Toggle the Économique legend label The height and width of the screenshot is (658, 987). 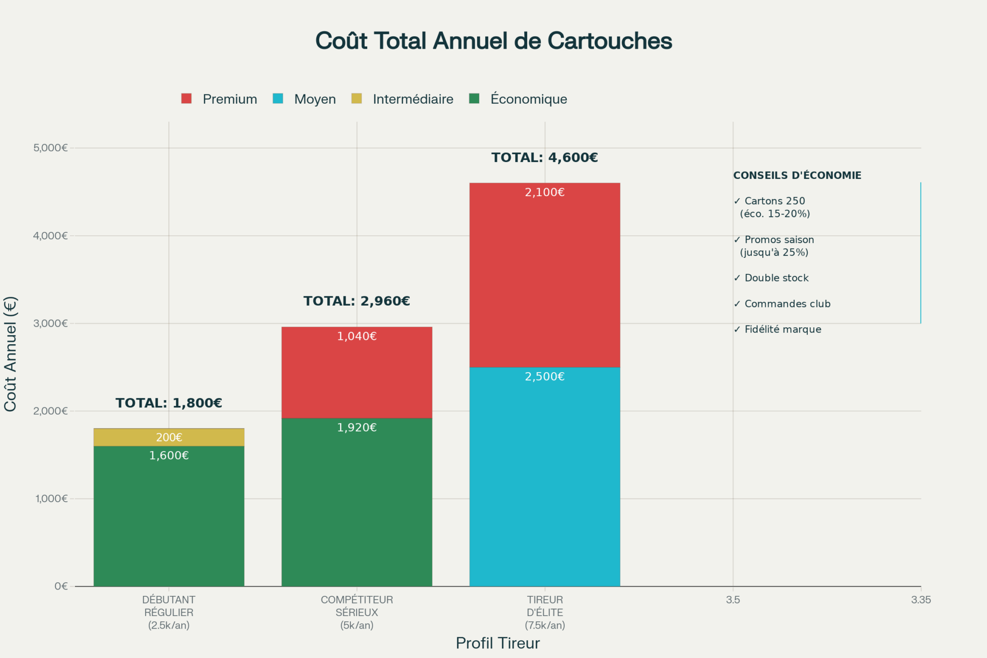pos(529,99)
